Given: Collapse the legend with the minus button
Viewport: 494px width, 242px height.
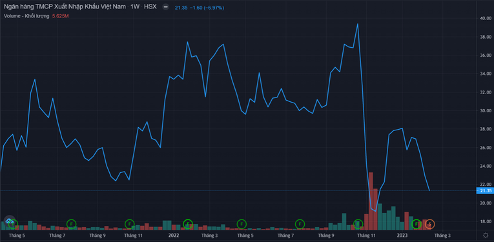Looking at the screenshot, I should (166, 7).
